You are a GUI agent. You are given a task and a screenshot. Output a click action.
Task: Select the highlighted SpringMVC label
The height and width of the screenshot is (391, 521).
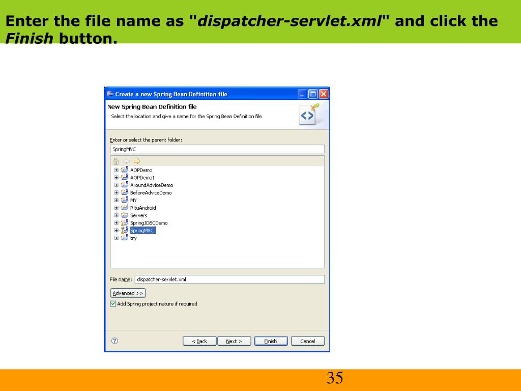142,231
